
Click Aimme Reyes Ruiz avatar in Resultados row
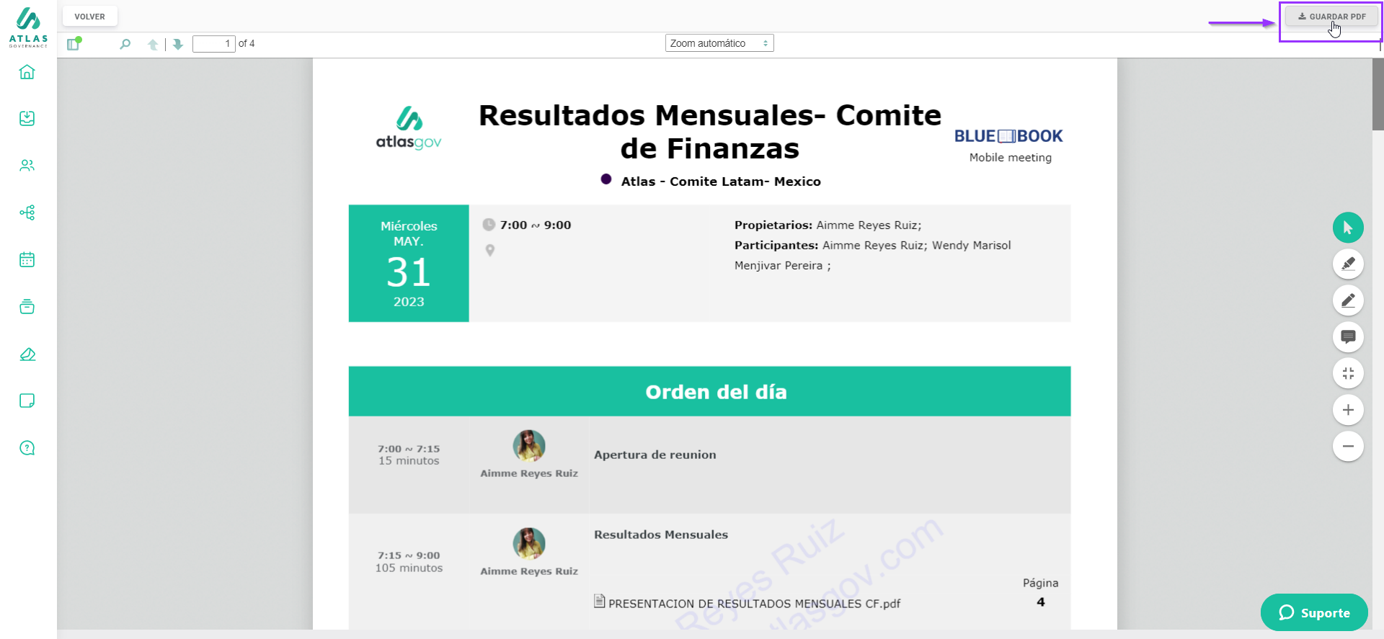529,544
